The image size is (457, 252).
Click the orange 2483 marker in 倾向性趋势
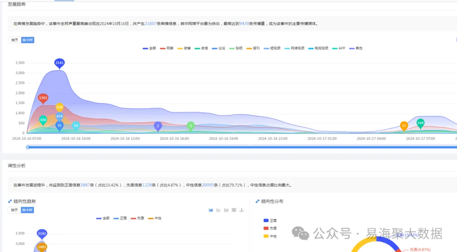coord(42,247)
